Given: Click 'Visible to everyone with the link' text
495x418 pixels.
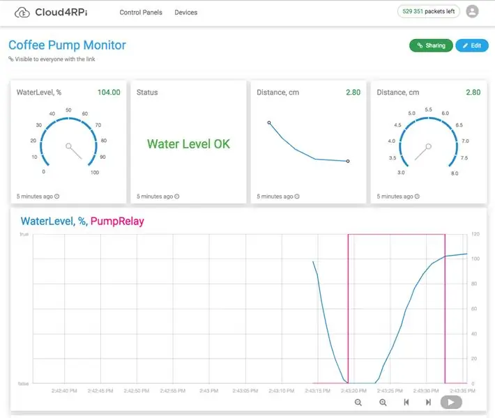Looking at the screenshot, I should pos(55,59).
